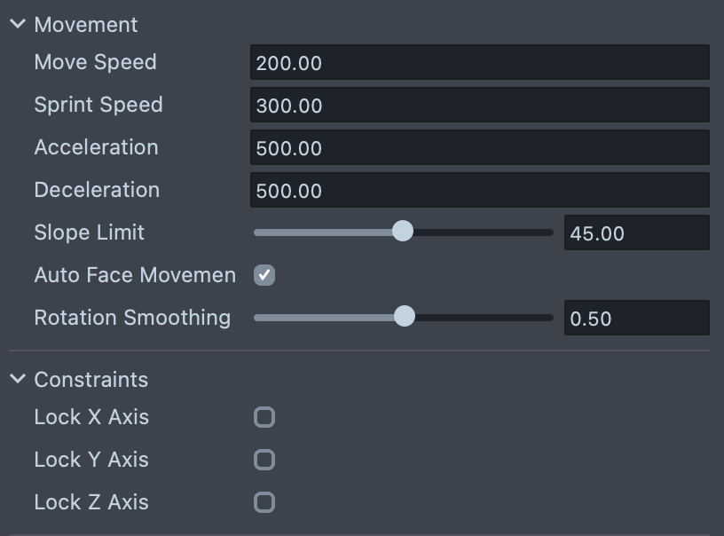
Task: Click the Constraints section header label
Action: pyautogui.click(x=91, y=380)
